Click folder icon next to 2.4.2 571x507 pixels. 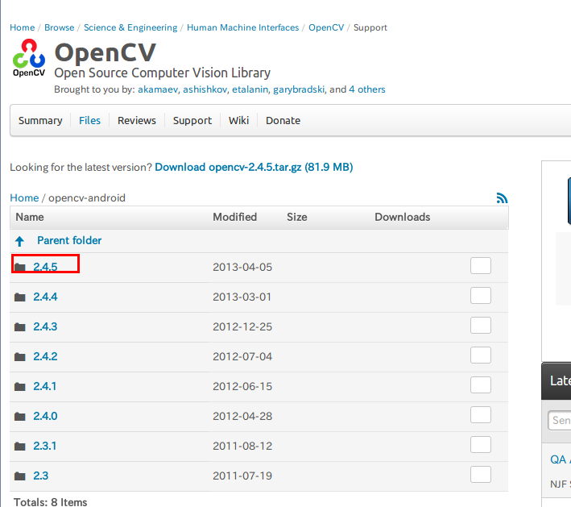pos(19,357)
